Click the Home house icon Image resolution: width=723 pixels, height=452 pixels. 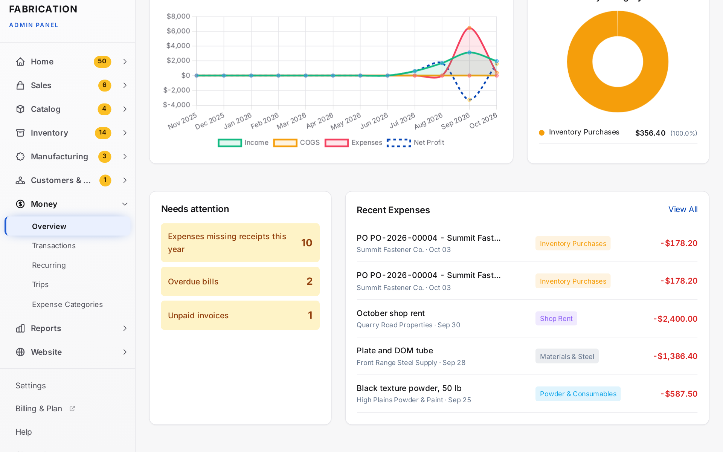pyautogui.click(x=20, y=61)
